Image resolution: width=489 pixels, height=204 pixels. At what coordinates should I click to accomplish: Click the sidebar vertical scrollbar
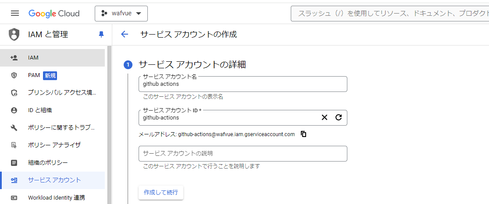[109, 125]
